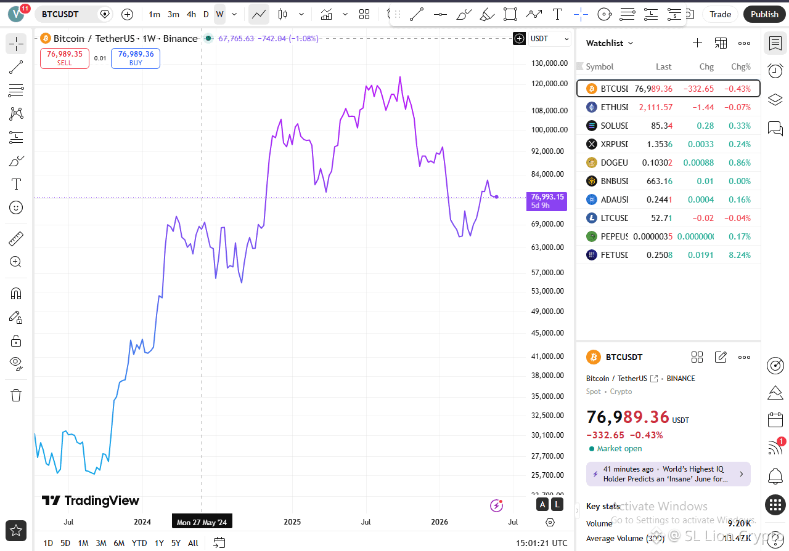
Task: Select the line chart style button
Action: click(x=259, y=14)
